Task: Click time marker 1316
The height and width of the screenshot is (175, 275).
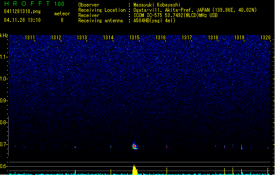Action: pyautogui.click(x=160, y=37)
